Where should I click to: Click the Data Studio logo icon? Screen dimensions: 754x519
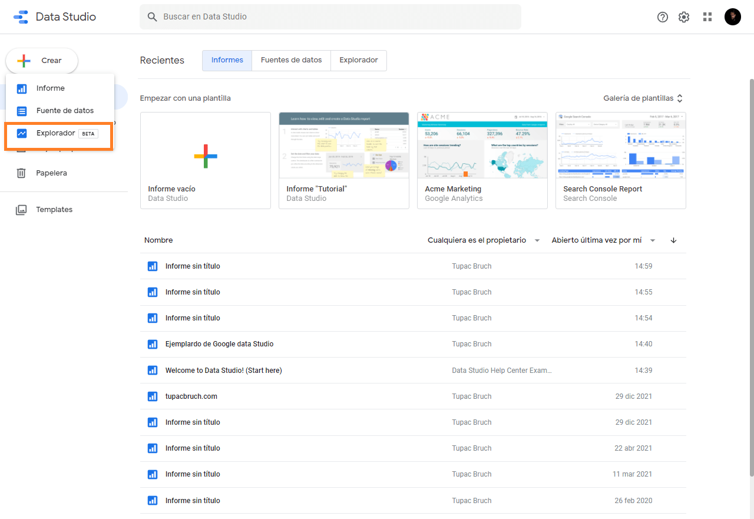[21, 16]
